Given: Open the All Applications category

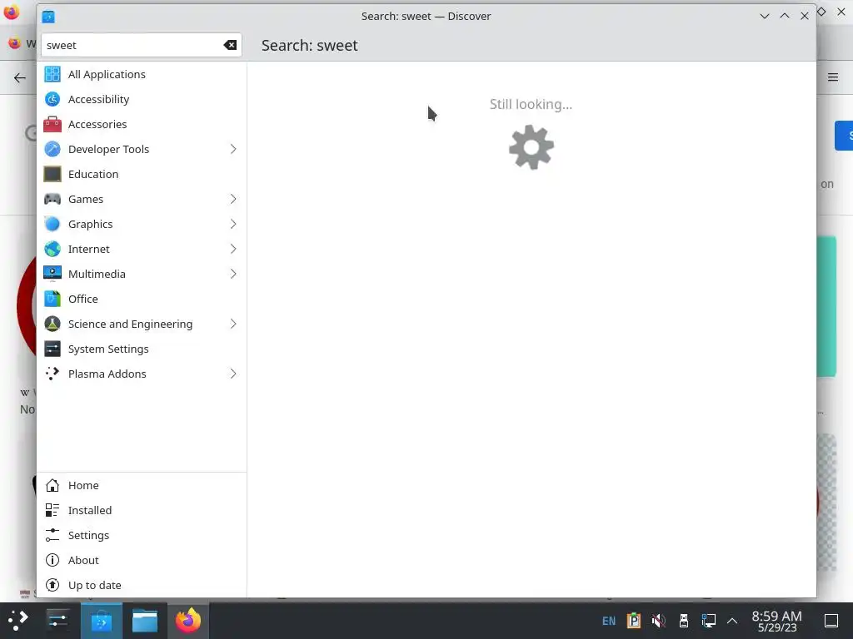Looking at the screenshot, I should (x=142, y=74).
